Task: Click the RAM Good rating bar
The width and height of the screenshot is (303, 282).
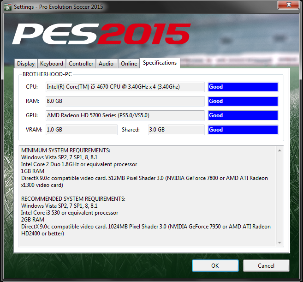Action: [243, 101]
